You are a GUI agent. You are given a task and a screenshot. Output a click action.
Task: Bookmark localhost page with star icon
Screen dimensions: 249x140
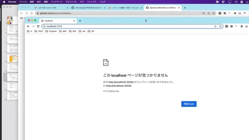[220, 26]
